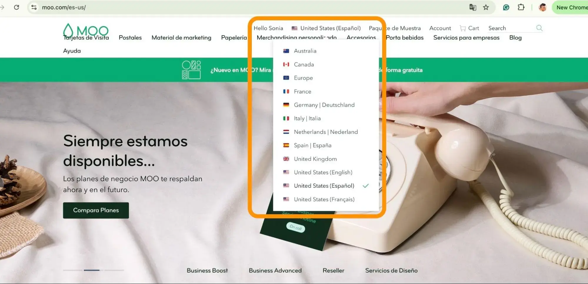The height and width of the screenshot is (284, 588).
Task: Switch to the Business Advanced tab
Action: 275,270
